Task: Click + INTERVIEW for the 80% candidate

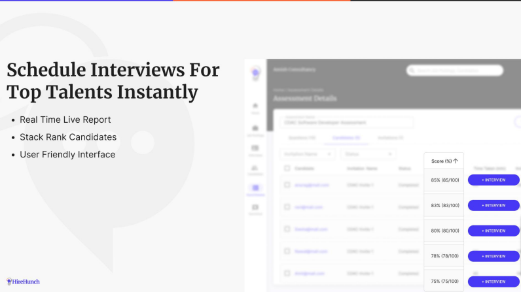Action: (x=494, y=231)
